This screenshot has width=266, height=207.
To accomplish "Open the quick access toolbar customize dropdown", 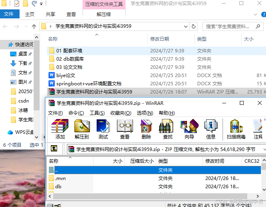I will (41, 4).
